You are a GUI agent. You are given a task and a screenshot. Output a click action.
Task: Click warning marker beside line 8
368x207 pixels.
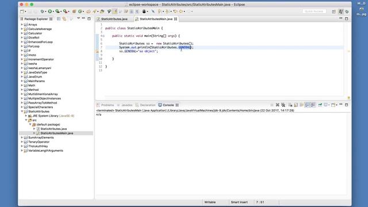(x=97, y=51)
